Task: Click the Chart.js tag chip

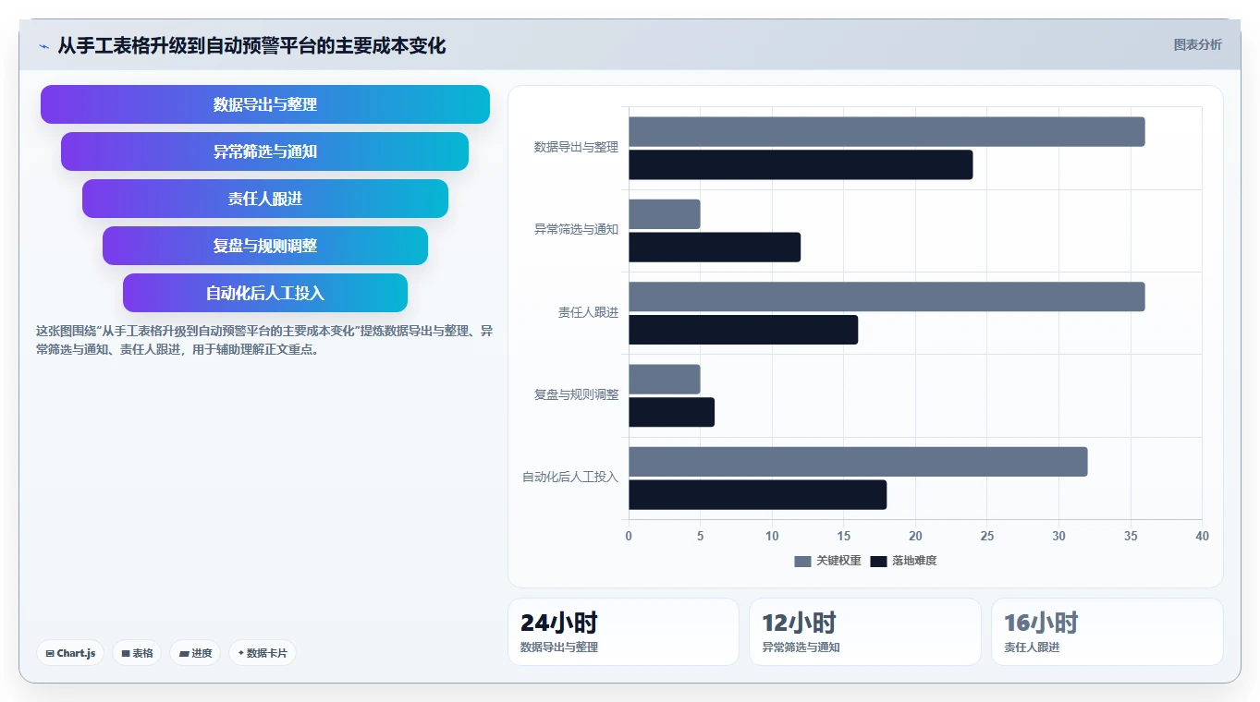Action: 70,653
